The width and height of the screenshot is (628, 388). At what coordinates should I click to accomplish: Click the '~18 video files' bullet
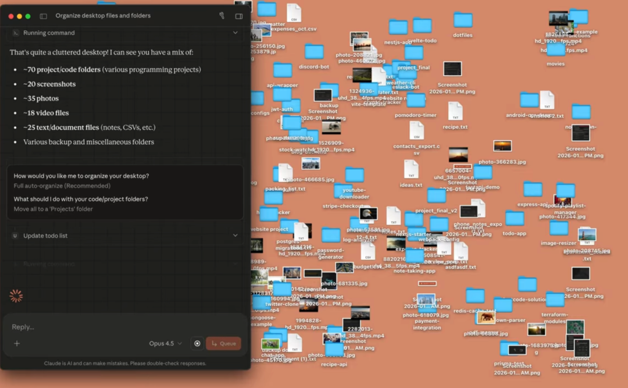point(46,113)
